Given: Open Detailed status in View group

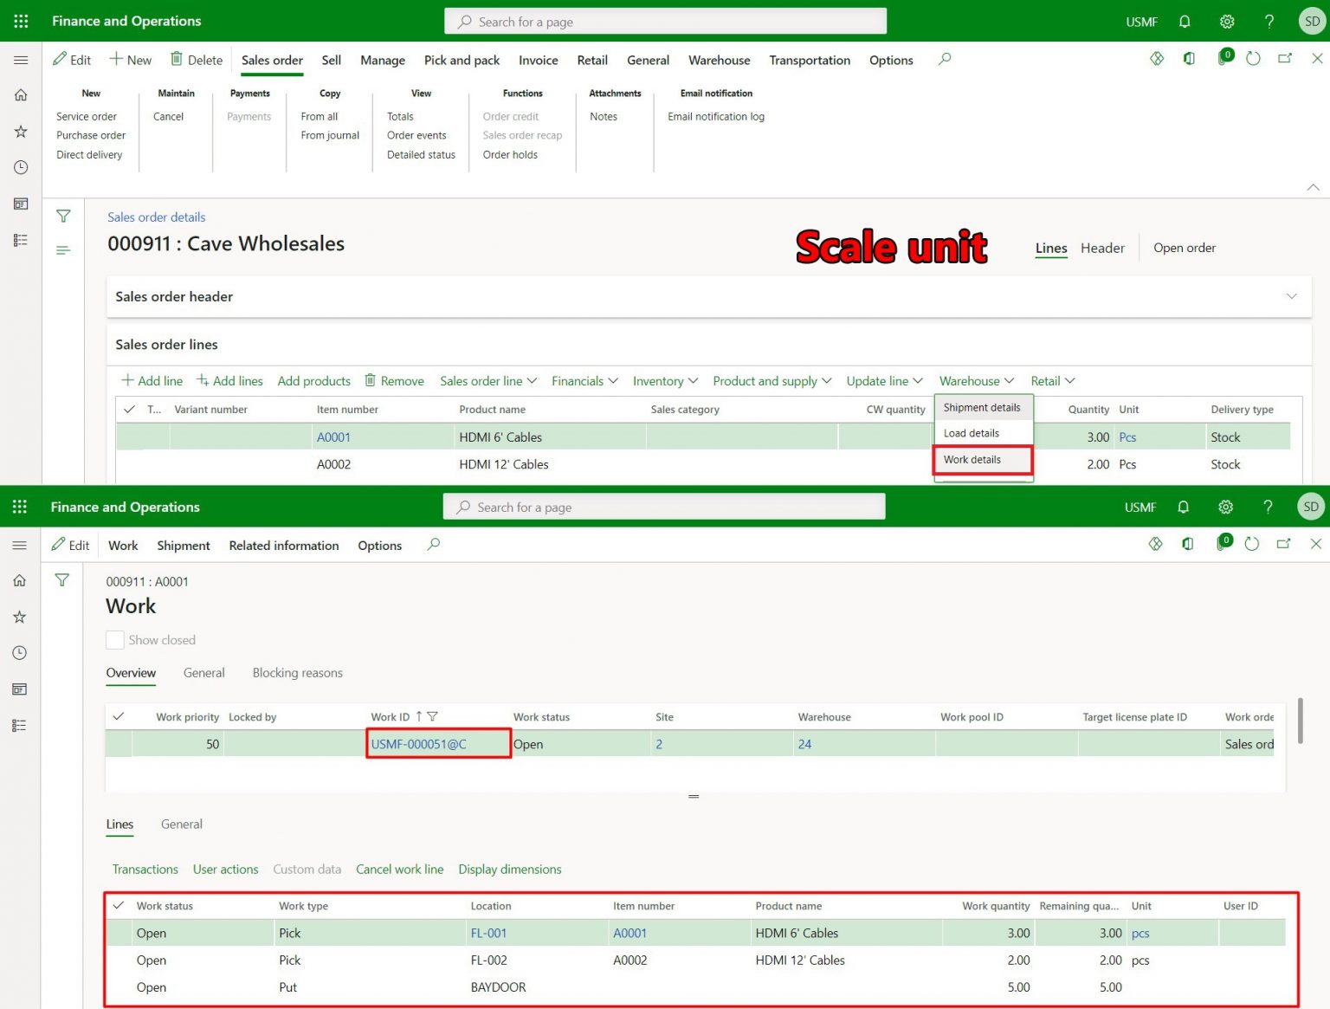Looking at the screenshot, I should [x=421, y=155].
